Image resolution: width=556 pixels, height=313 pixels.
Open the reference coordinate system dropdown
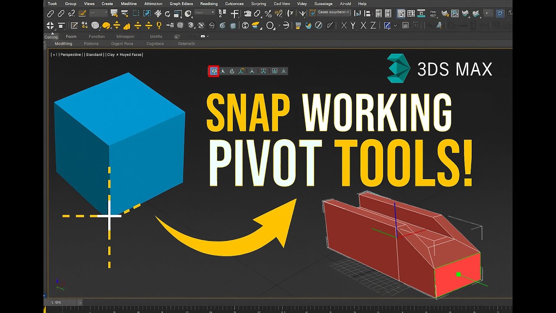[x=205, y=13]
